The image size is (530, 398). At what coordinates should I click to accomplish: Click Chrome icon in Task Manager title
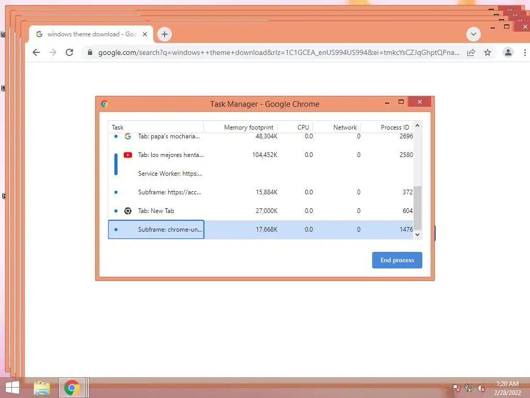(x=105, y=104)
